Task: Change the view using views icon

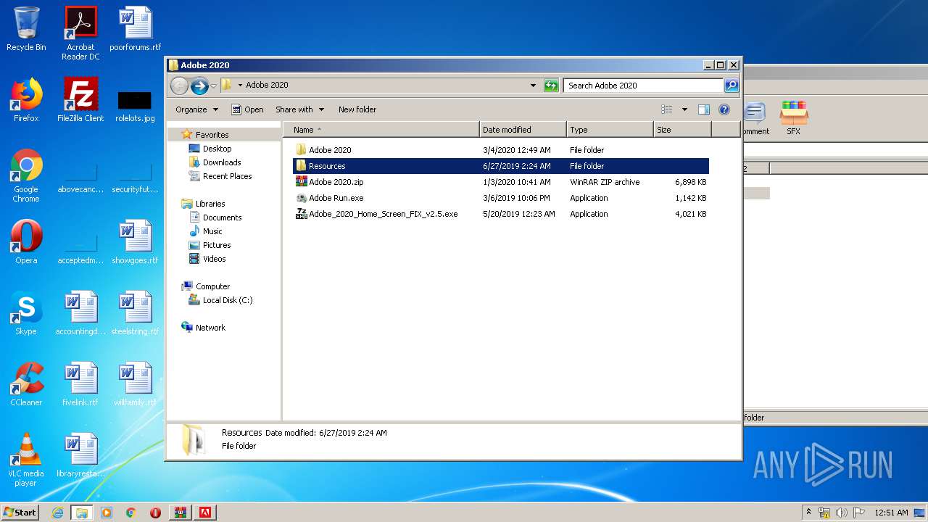Action: click(667, 109)
